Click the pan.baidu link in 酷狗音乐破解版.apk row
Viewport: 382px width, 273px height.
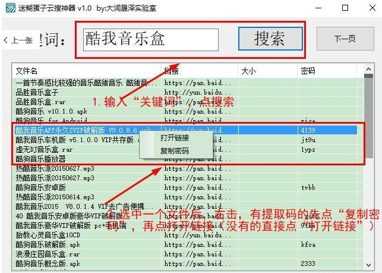pos(197,244)
